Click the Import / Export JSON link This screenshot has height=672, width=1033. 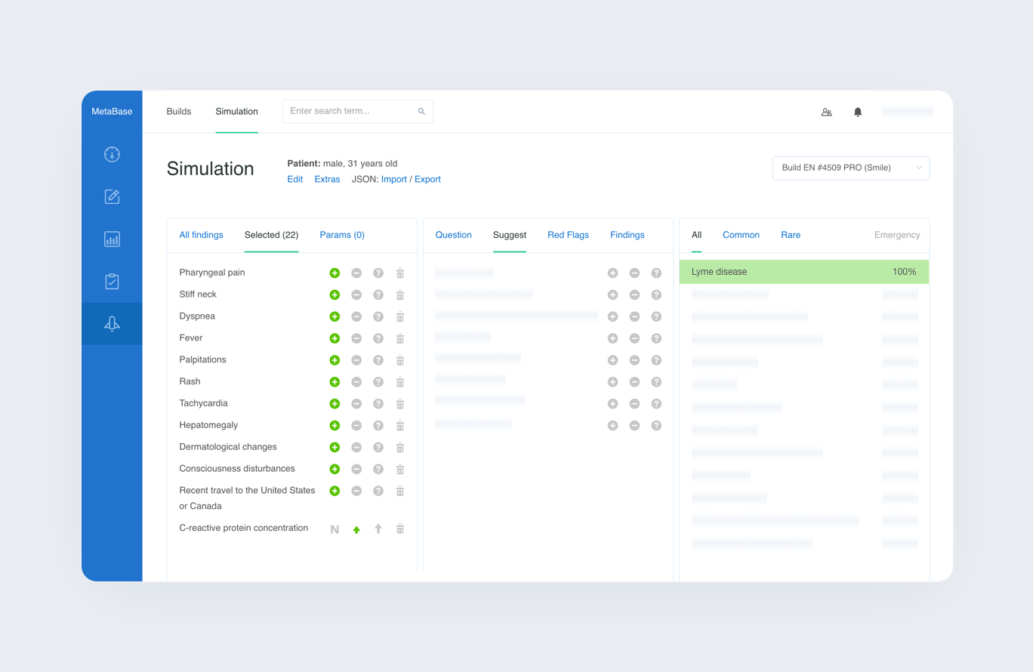(411, 179)
